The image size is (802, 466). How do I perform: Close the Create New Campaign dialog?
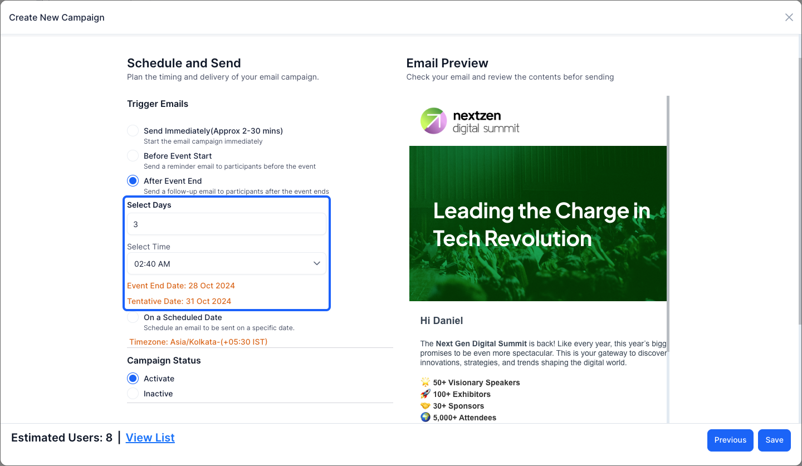pyautogui.click(x=789, y=17)
